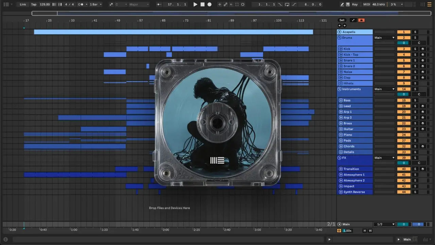Viewport: 435px width, 245px height.
Task: Click the Link button
Action: pos(23,4)
